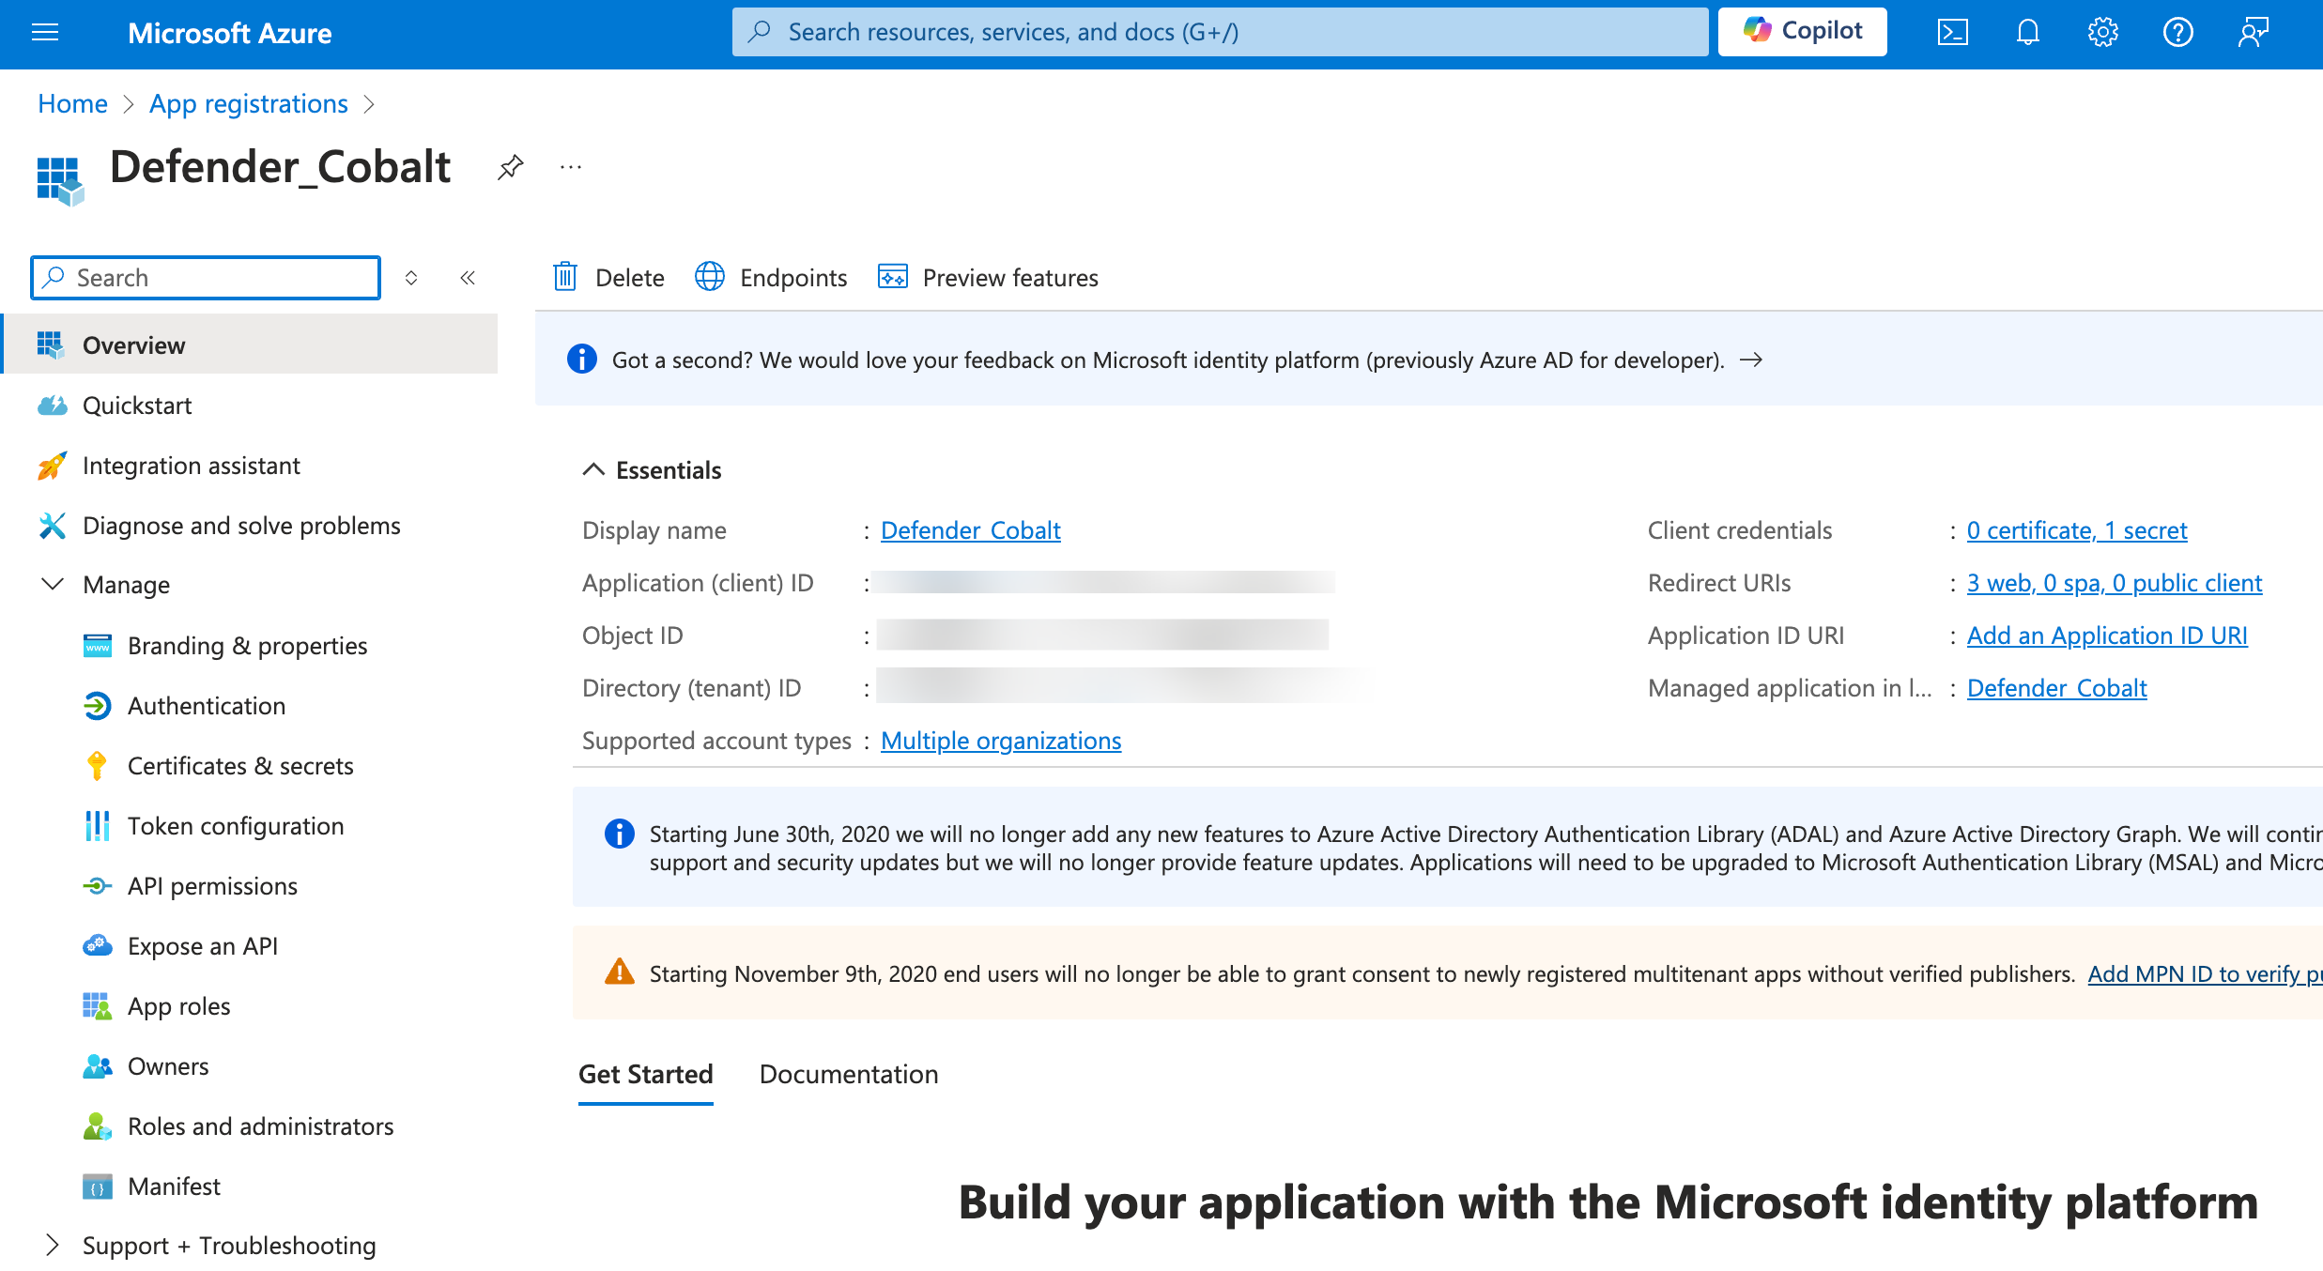Image resolution: width=2323 pixels, height=1271 pixels.
Task: Collapse the Essentials panel
Action: pyautogui.click(x=592, y=469)
